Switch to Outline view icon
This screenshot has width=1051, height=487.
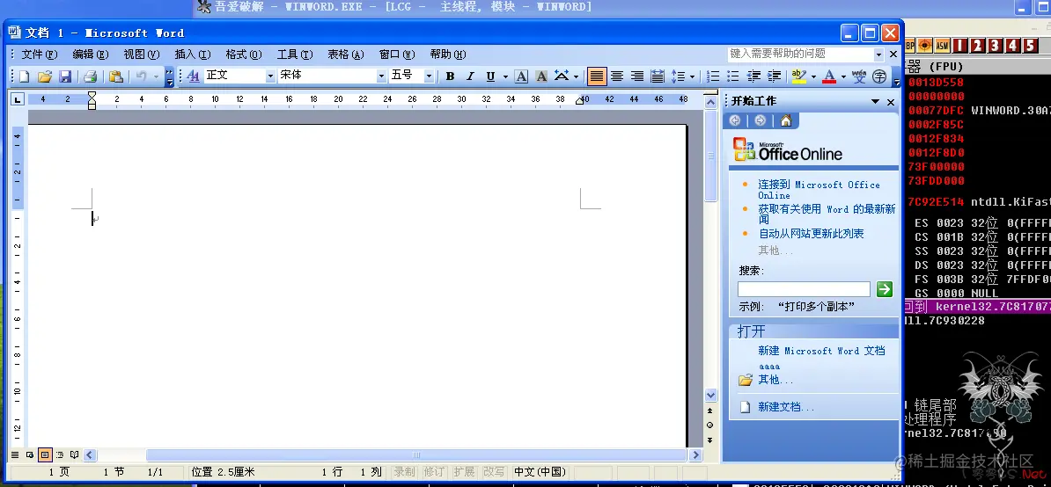click(60, 454)
